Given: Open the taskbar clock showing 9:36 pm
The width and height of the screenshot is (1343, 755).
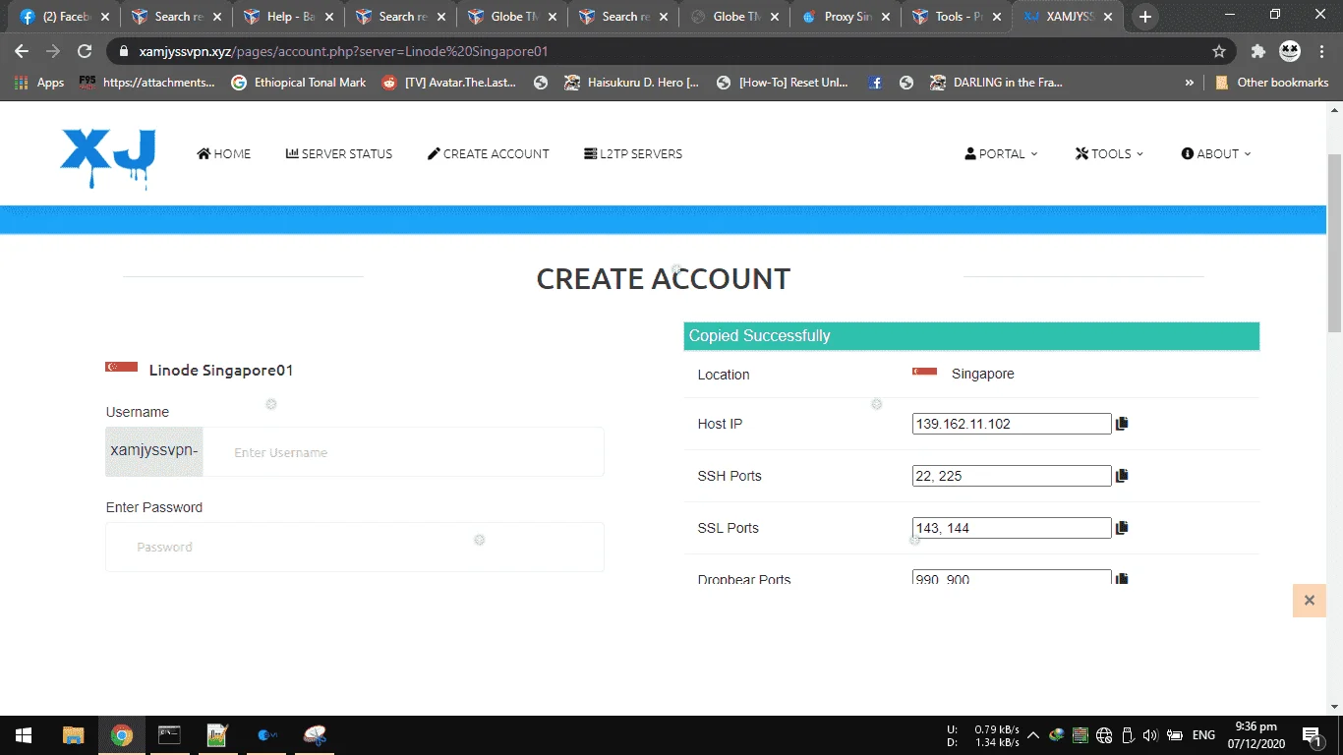Looking at the screenshot, I should 1255,735.
